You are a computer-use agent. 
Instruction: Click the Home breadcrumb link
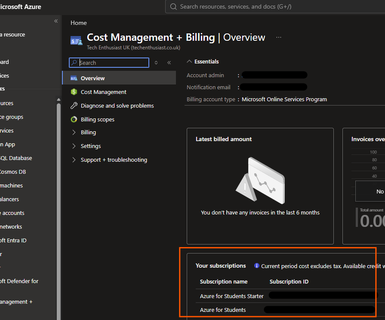79,23
